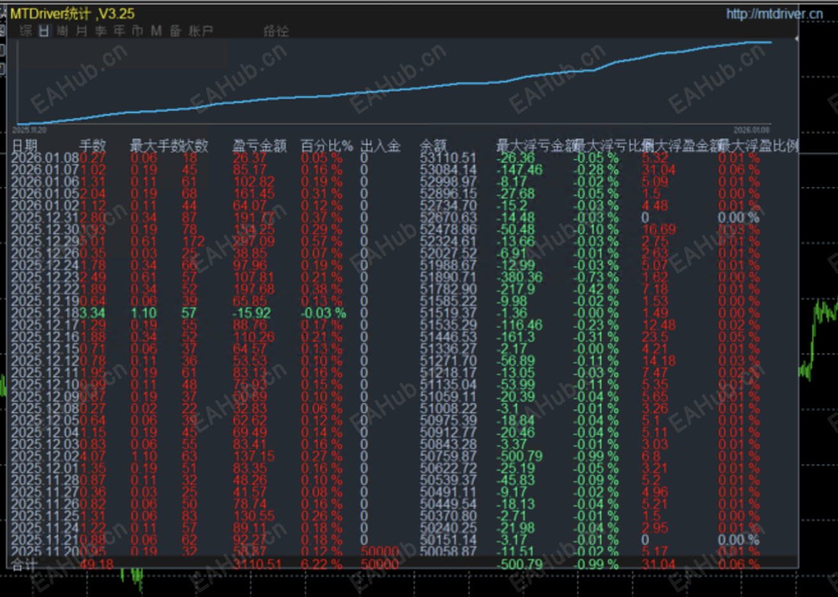Viewport: 838px width, 597px height.
Task: Click the MTDriver统计 V3.25 title
Action: tap(72, 13)
